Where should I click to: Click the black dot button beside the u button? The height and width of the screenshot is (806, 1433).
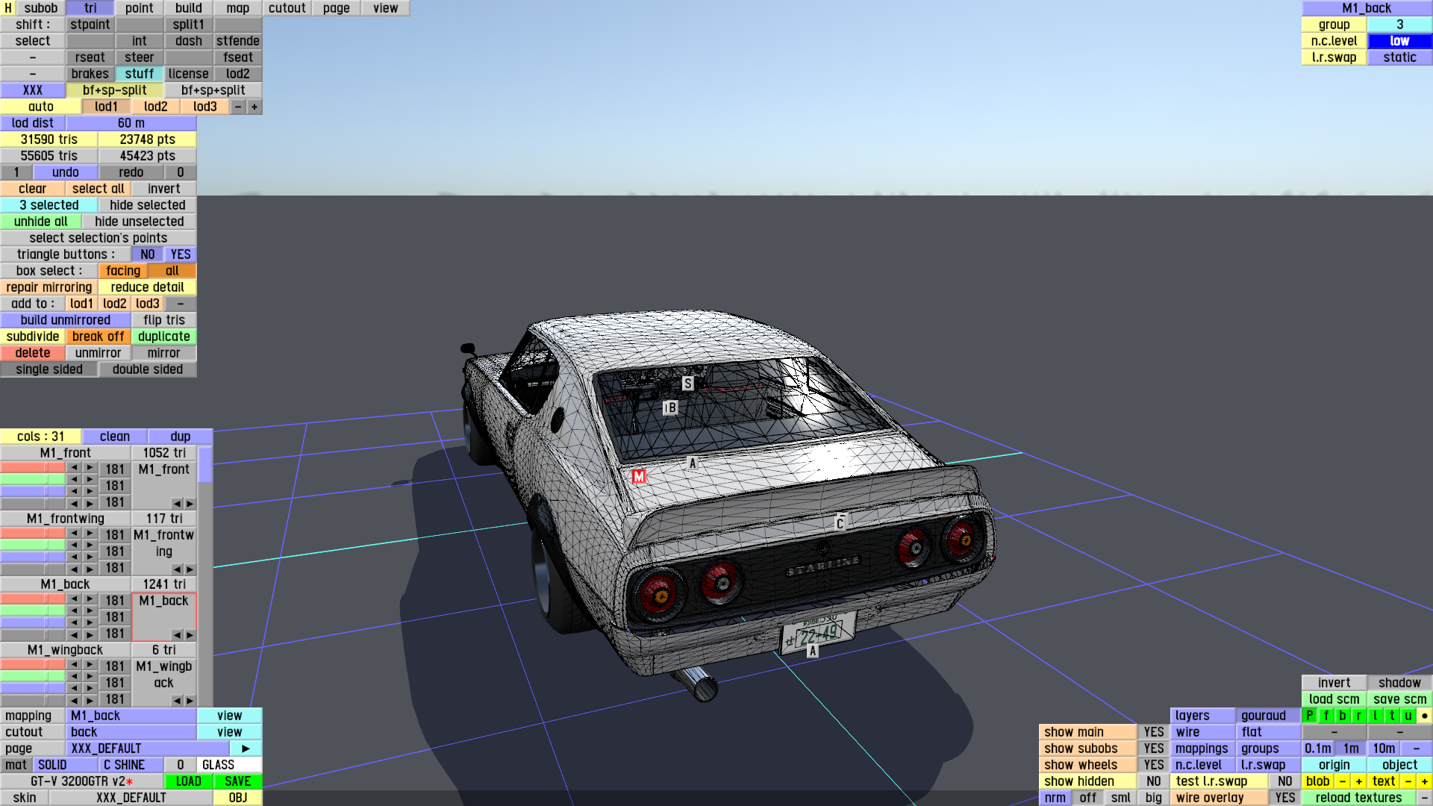tap(1424, 716)
